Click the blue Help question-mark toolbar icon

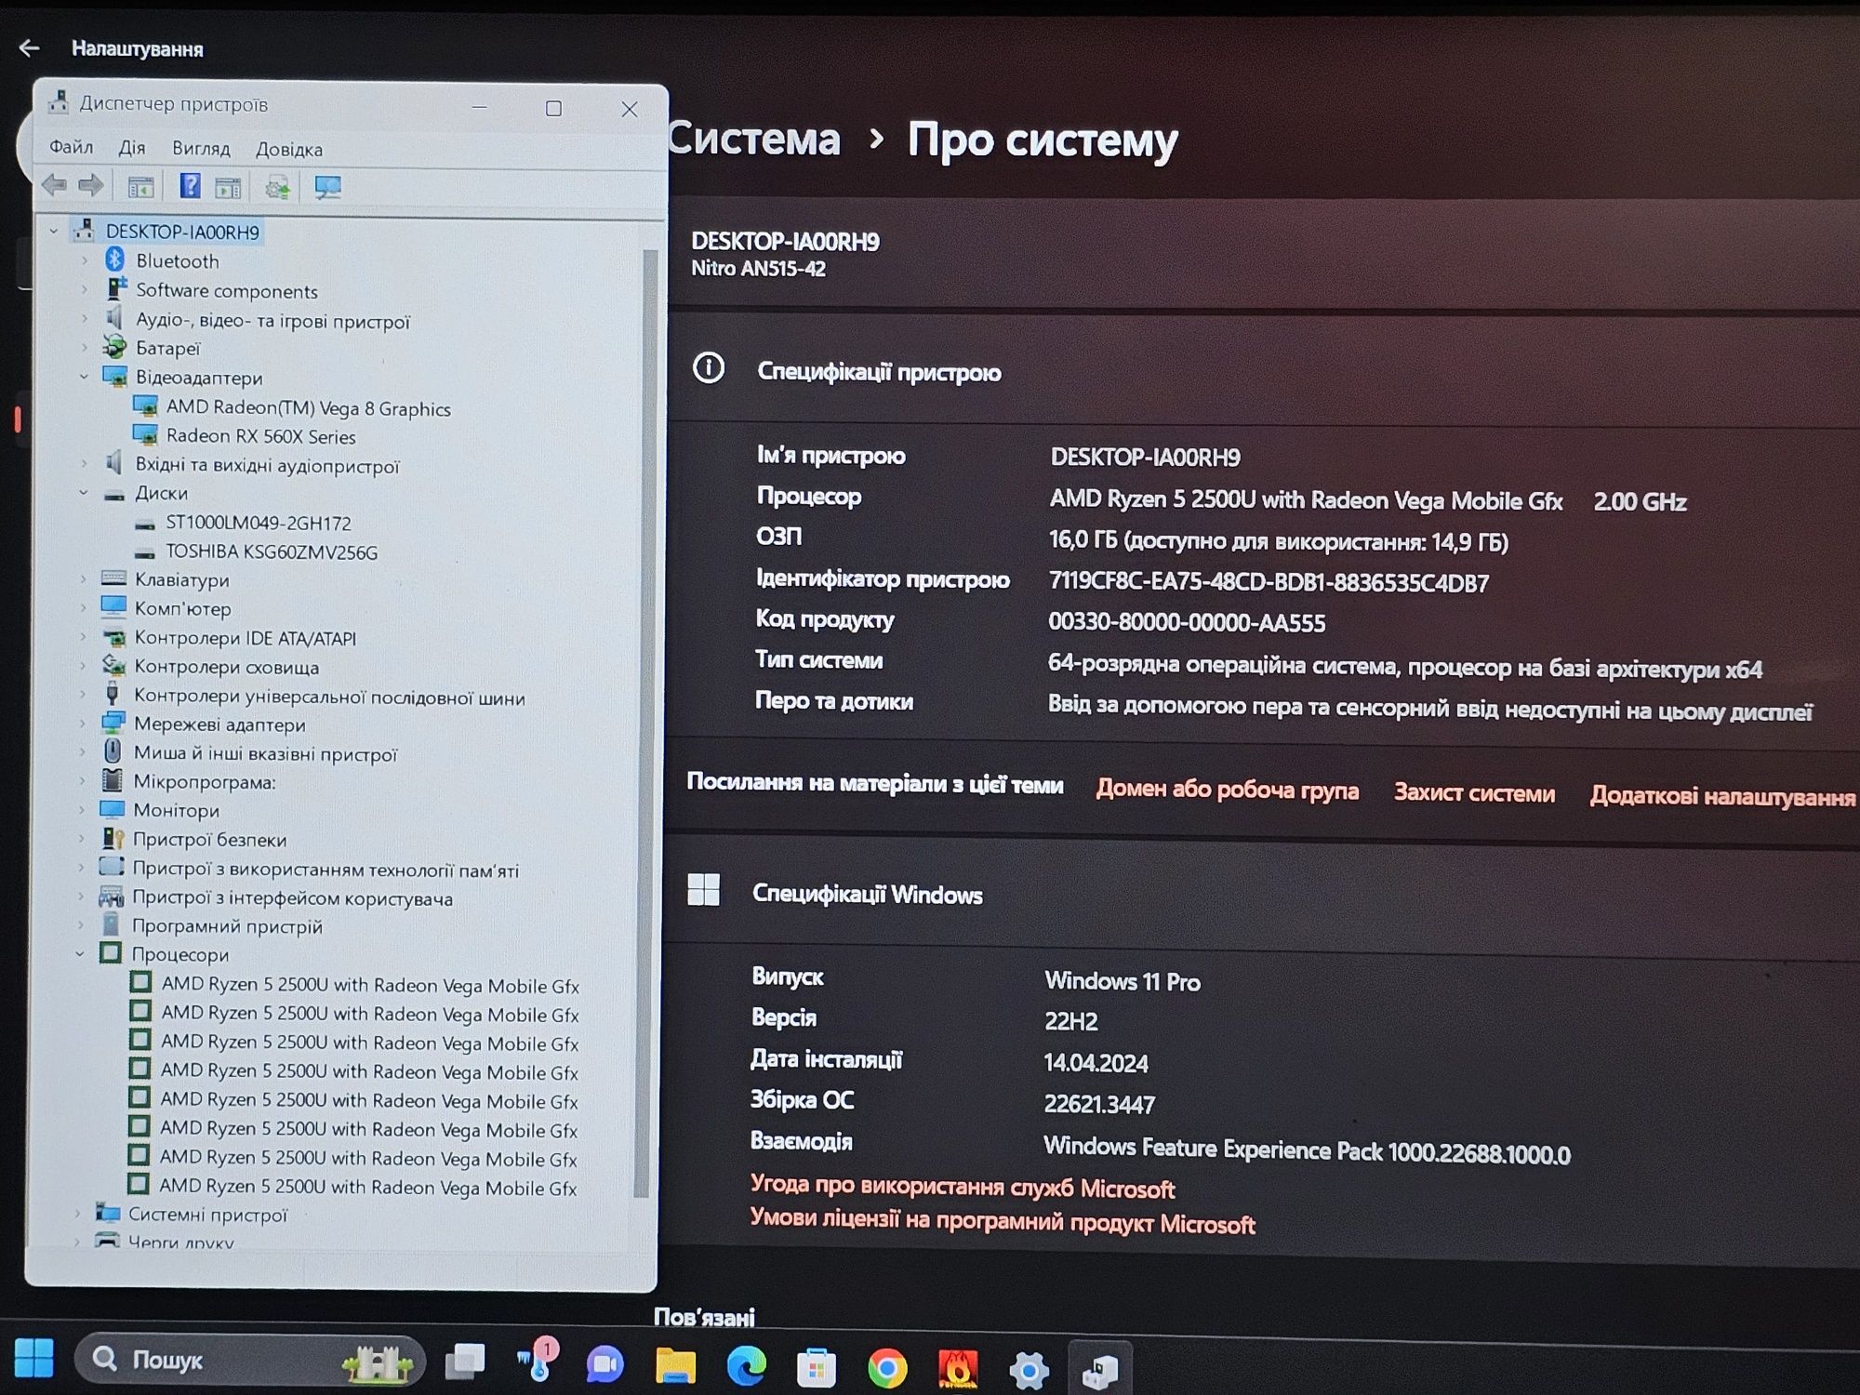pyautogui.click(x=190, y=186)
